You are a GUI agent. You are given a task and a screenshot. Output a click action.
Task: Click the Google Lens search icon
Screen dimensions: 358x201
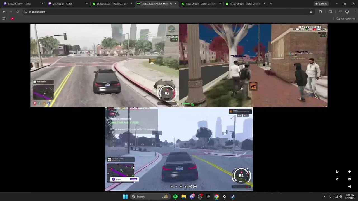pyautogui.click(x=330, y=12)
